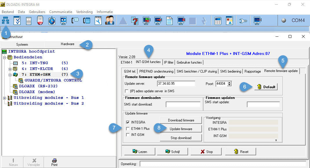Open the Communicatie menu
The width and height of the screenshot is (310, 168).
tap(61, 12)
